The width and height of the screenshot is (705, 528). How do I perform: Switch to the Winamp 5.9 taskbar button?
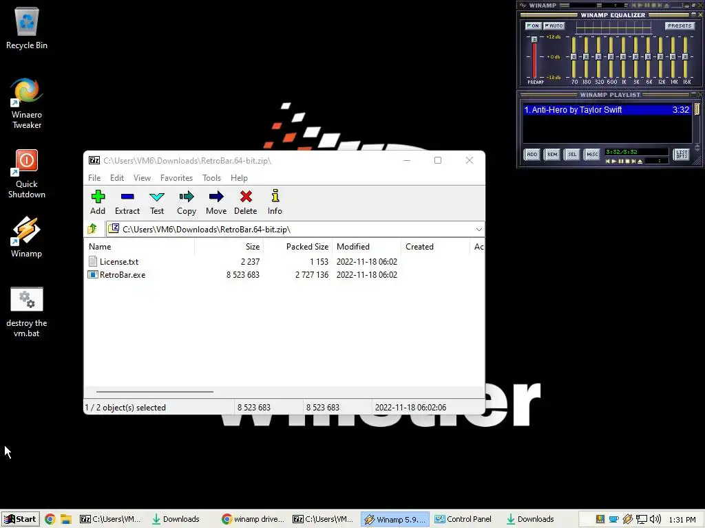[394, 520]
